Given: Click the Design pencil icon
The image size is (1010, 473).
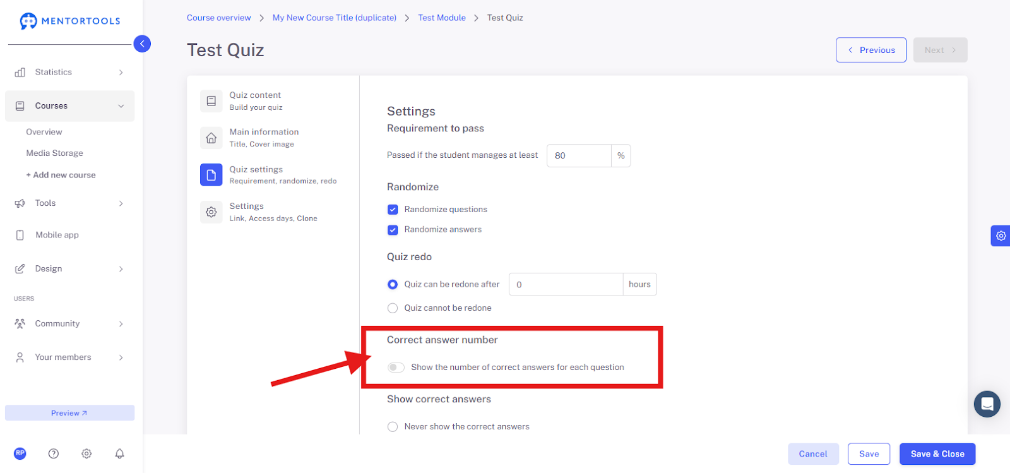Looking at the screenshot, I should click(20, 269).
